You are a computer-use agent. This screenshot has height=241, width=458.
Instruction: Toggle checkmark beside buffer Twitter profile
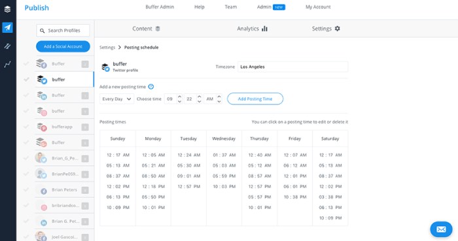[x=26, y=79]
